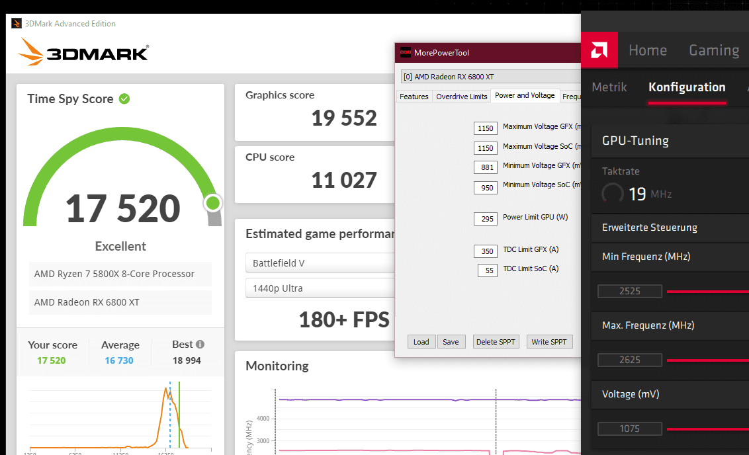Open the 1440p Ultra resolution dropdown

tap(320, 288)
